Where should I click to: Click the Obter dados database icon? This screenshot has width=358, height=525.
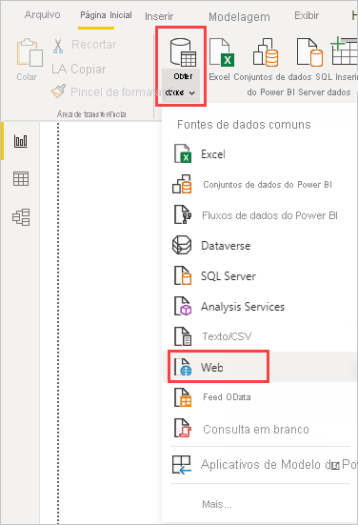183,52
